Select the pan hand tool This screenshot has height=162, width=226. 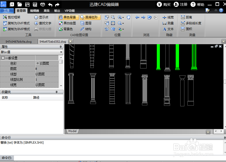128,17
